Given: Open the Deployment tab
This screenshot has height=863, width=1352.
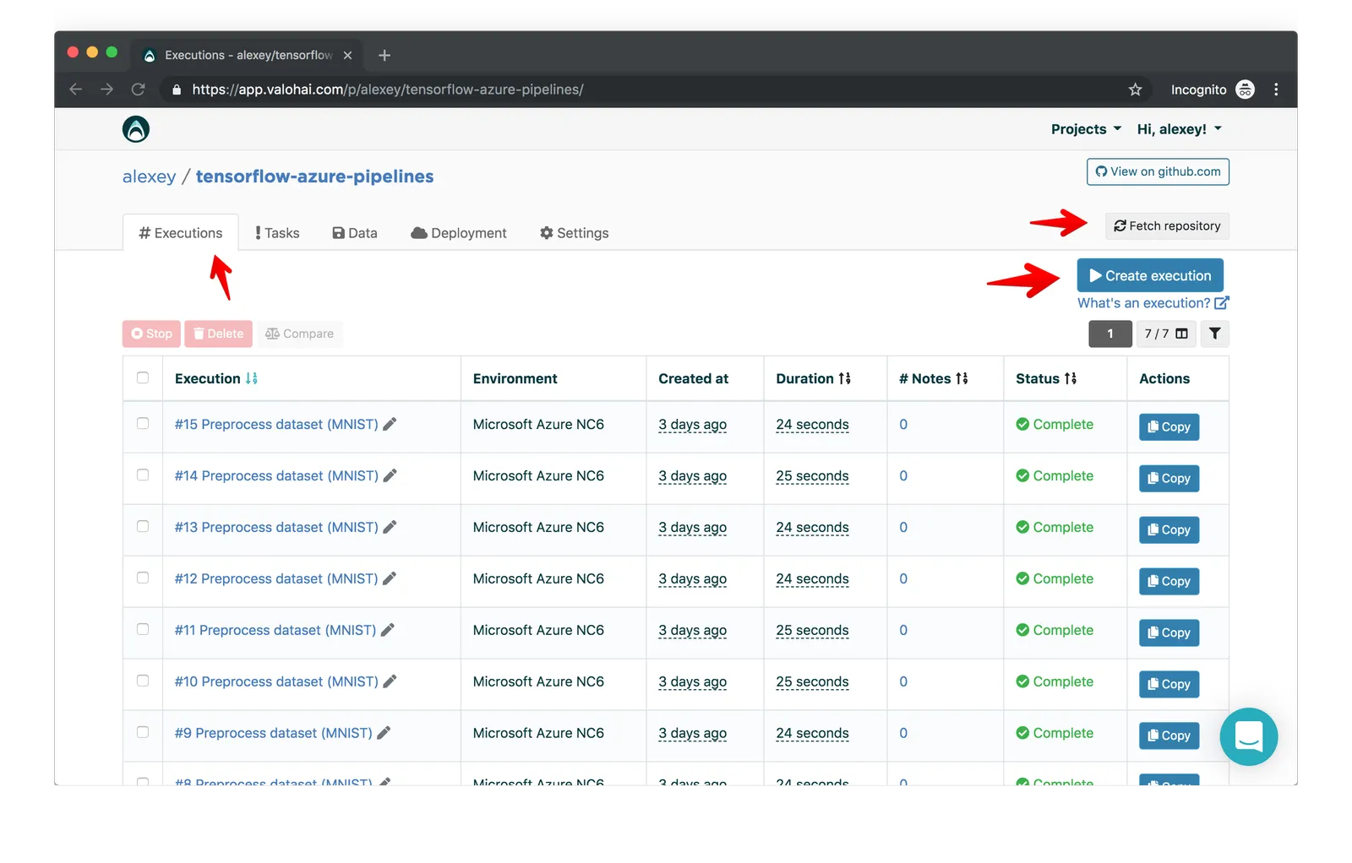Looking at the screenshot, I should [459, 233].
